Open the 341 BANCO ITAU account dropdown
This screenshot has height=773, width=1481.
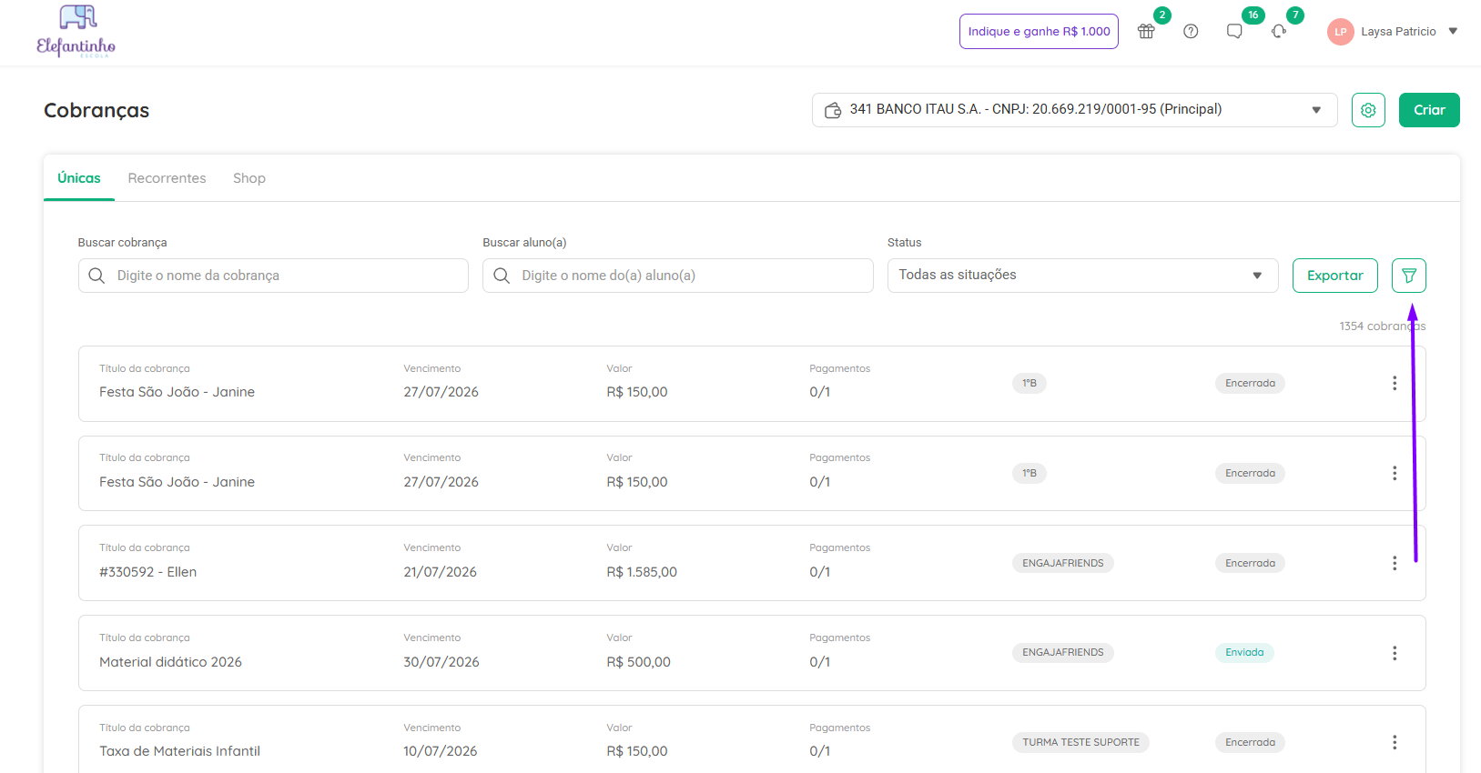click(x=1075, y=110)
